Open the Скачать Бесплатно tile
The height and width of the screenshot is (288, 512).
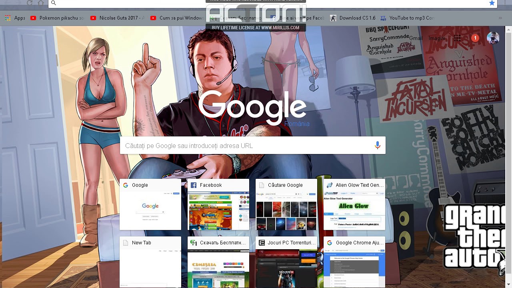(218, 262)
